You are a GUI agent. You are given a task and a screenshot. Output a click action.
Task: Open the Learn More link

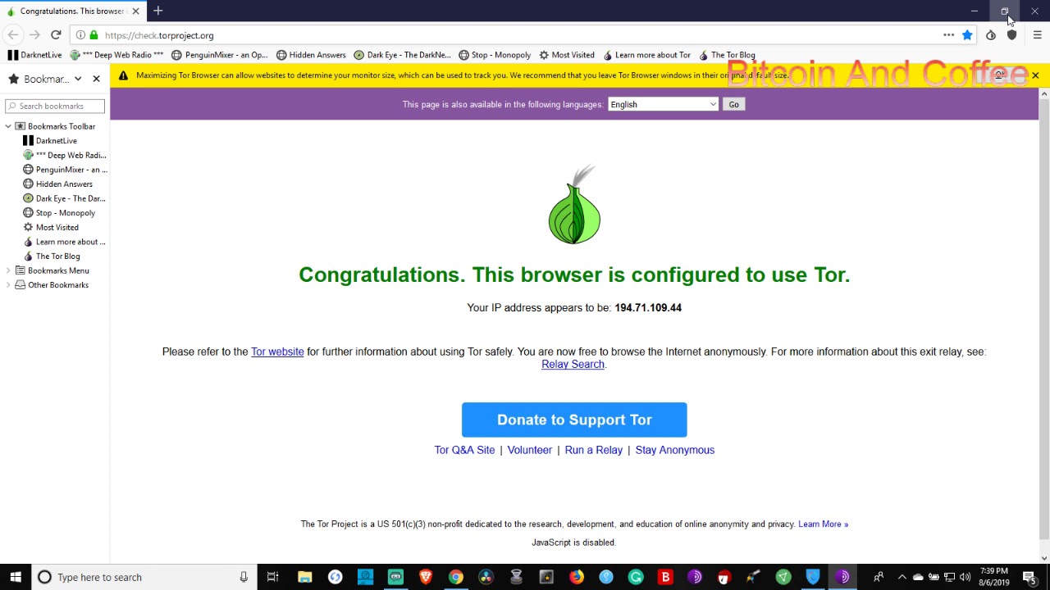pyautogui.click(x=823, y=524)
